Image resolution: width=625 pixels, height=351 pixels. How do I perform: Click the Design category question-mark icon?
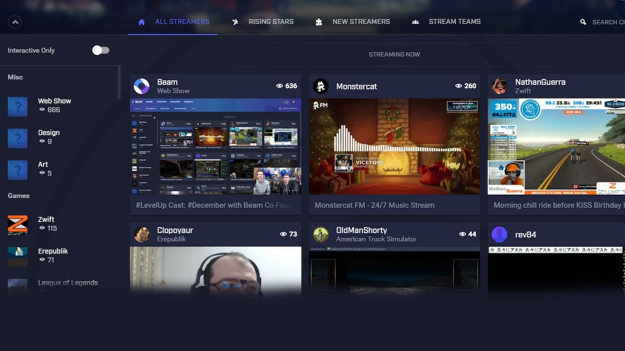pos(18,138)
